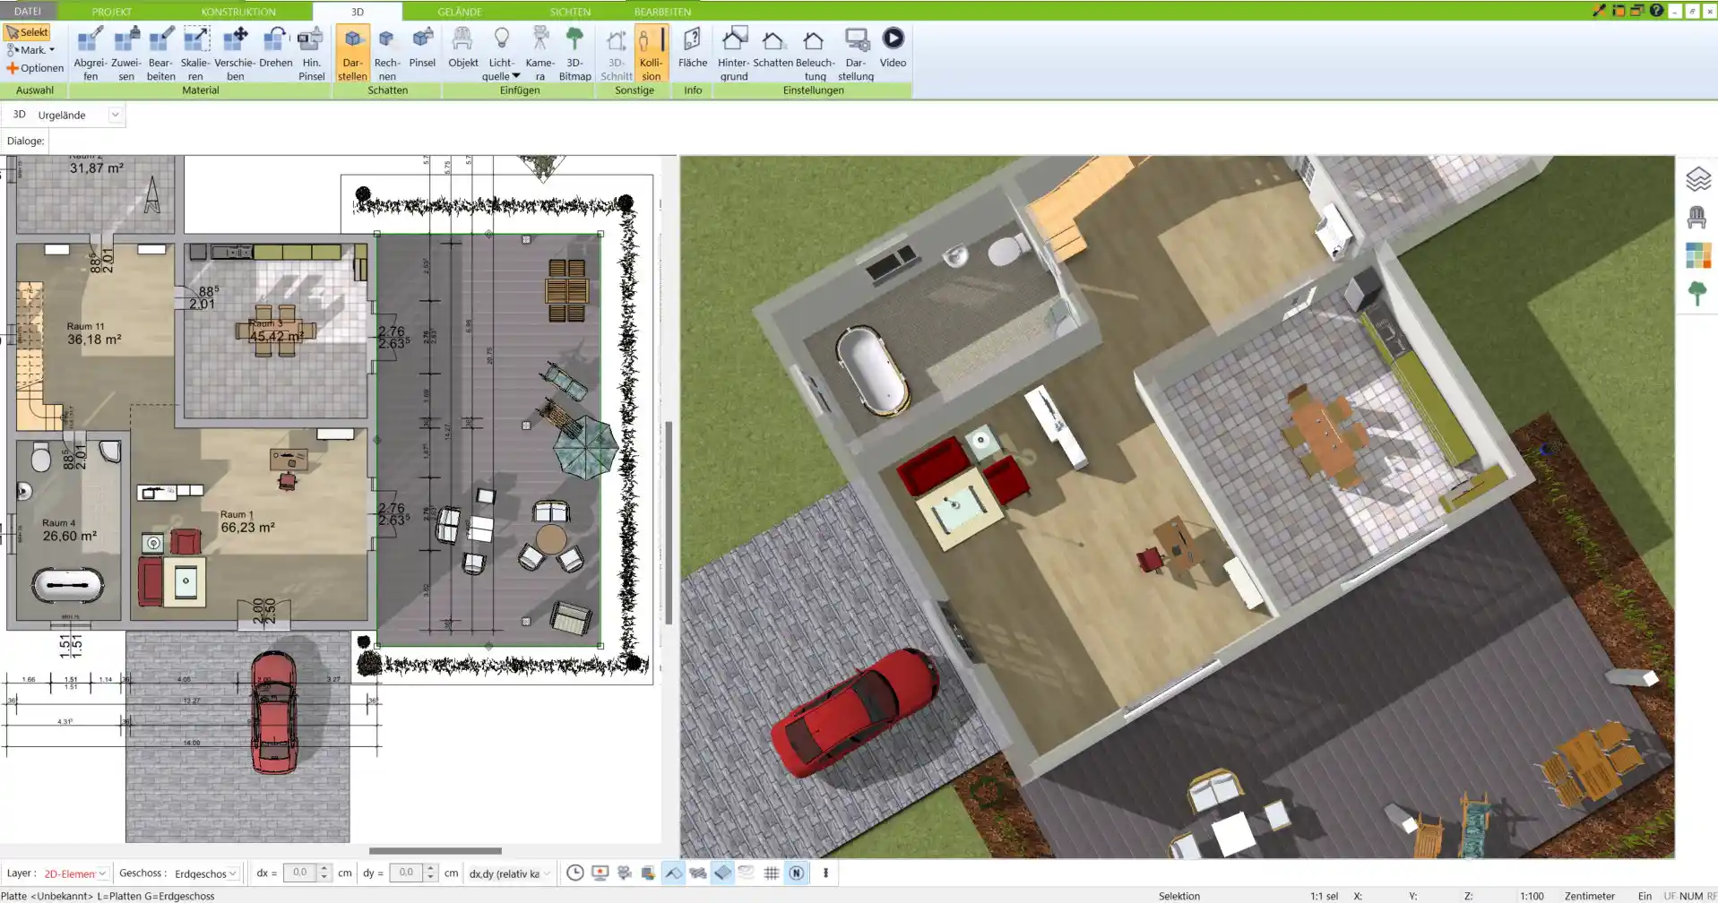The image size is (1718, 903).
Task: Switch to the BEARBEITEN tab
Action: point(662,12)
